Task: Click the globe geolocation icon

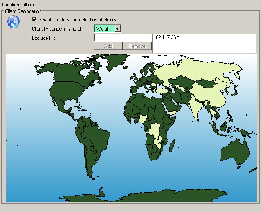Action: coord(13,21)
